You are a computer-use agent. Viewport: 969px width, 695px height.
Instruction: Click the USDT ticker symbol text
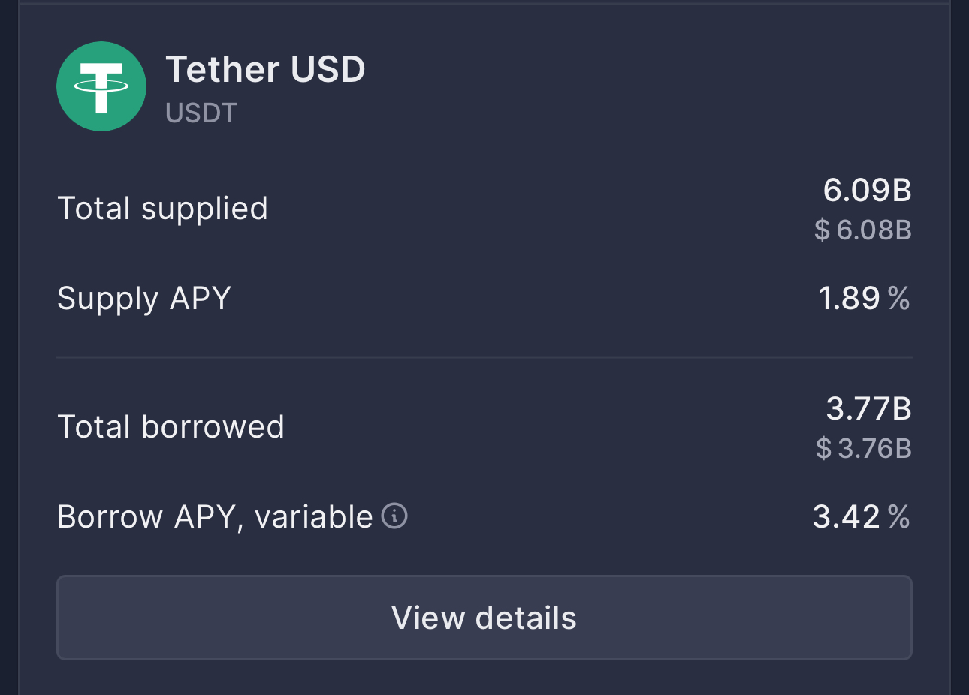(201, 113)
